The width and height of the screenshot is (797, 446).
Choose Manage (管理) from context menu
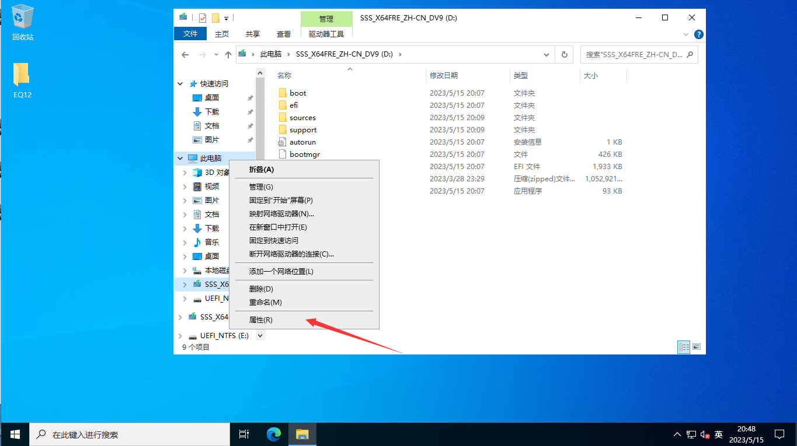[260, 187]
